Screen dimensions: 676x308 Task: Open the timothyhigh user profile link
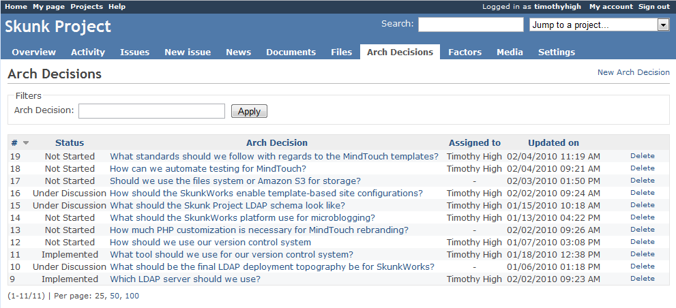[x=557, y=6]
